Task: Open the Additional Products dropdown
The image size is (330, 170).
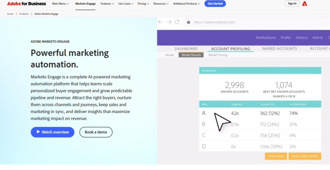Action: coord(186,4)
